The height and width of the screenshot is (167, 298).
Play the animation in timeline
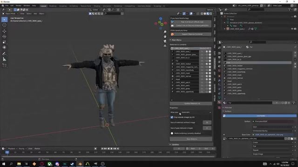112,149
